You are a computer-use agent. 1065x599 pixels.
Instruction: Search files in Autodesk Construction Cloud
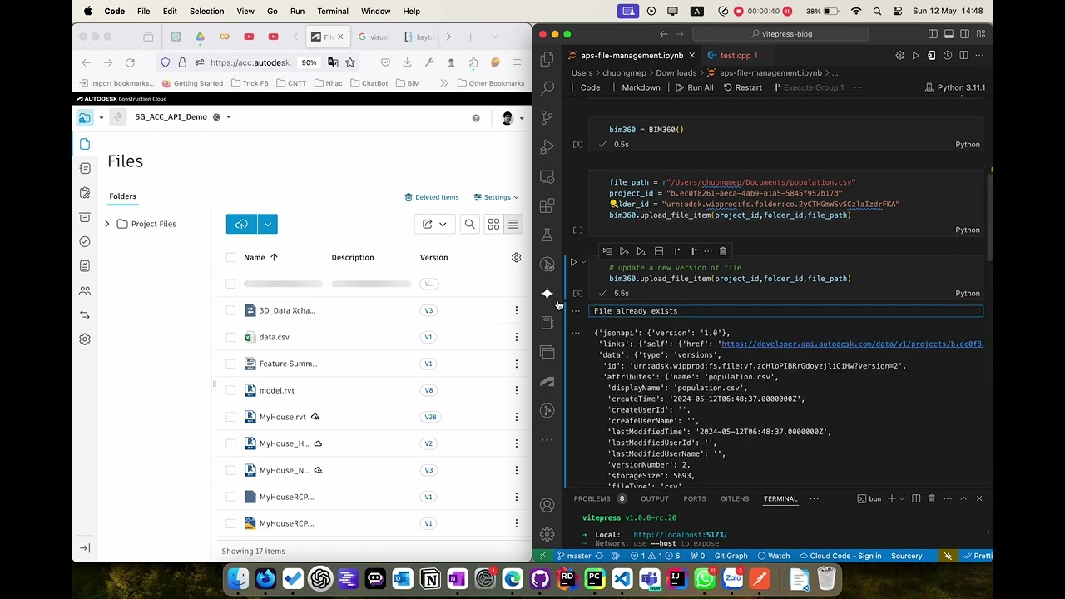pos(470,224)
